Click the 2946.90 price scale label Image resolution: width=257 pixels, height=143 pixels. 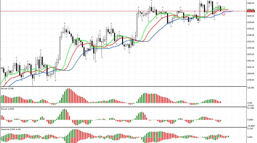tap(251, 35)
